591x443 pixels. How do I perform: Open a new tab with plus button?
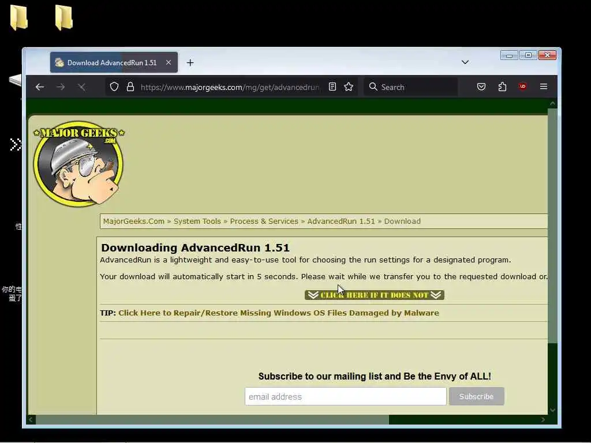pyautogui.click(x=190, y=62)
